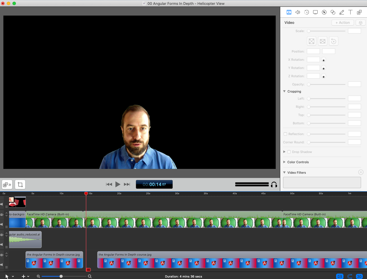Adjust the Scale slider

pos(327,31)
